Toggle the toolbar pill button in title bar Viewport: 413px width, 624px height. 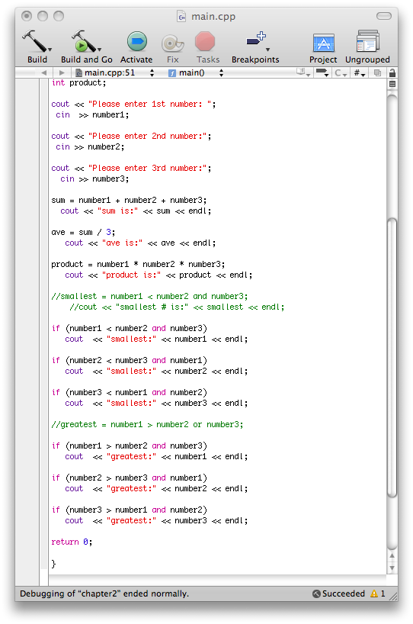[x=383, y=16]
